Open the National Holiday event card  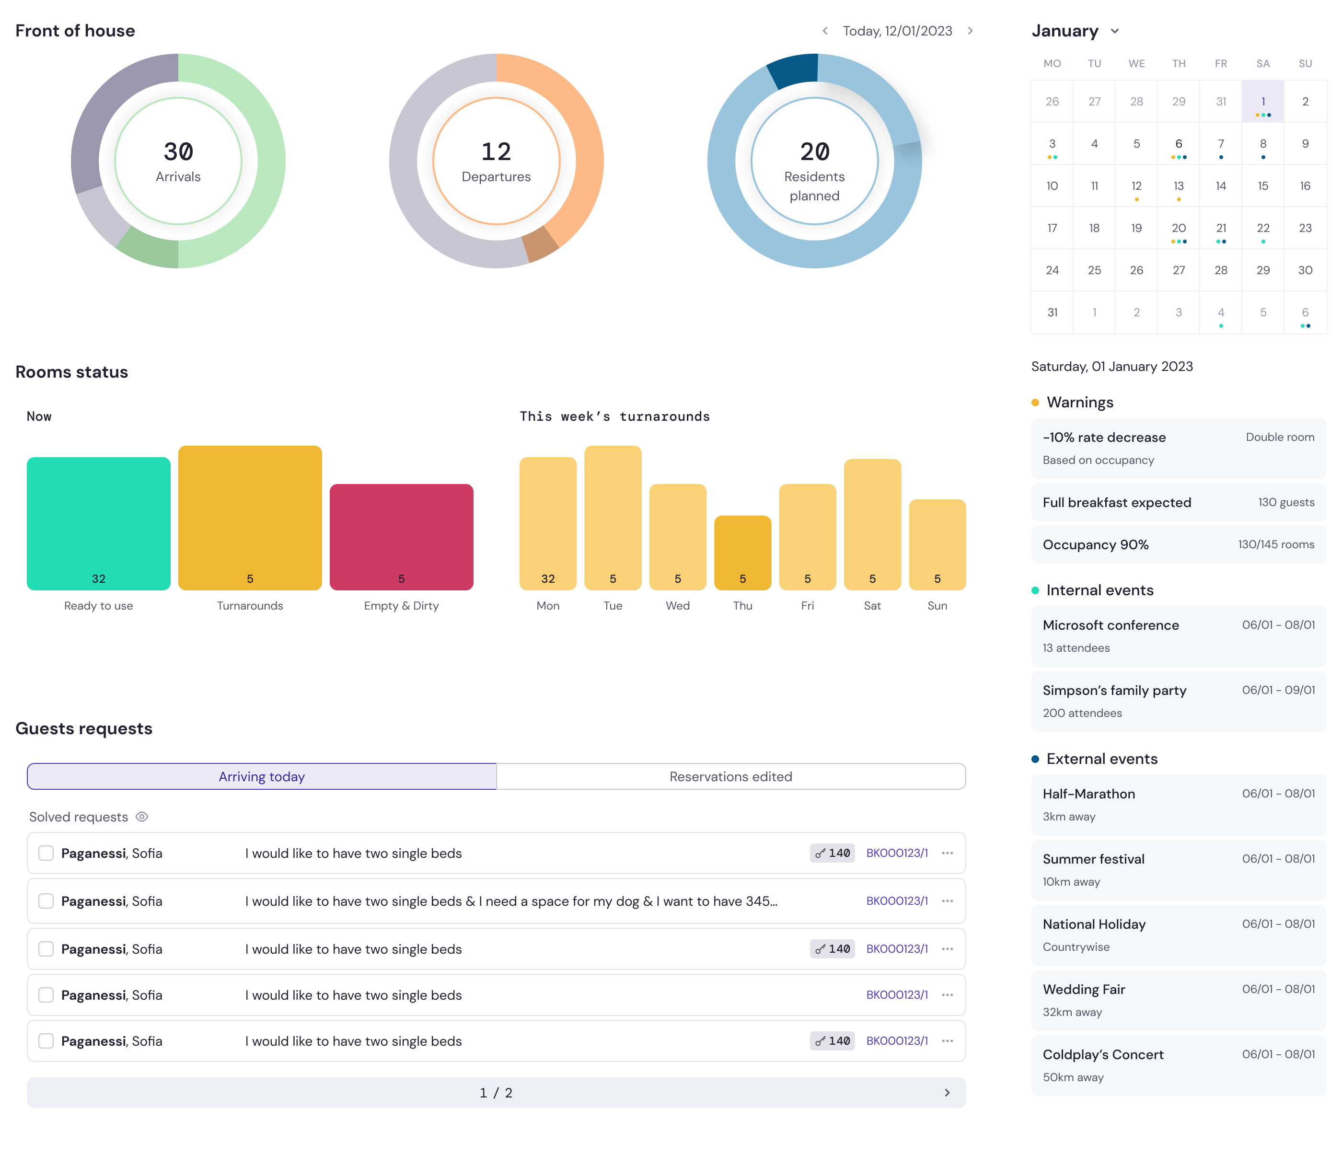pos(1178,935)
